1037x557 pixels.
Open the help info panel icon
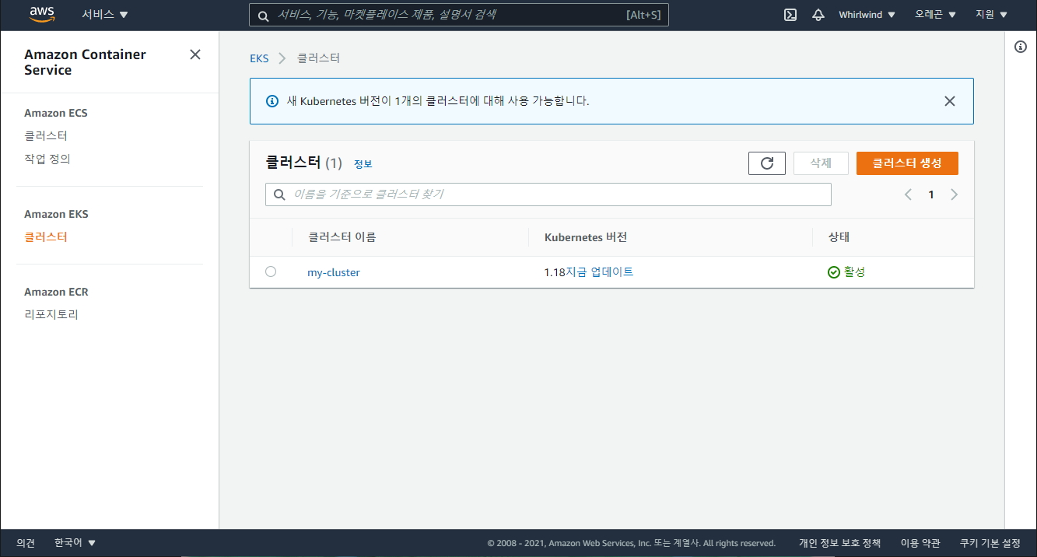pyautogui.click(x=1021, y=47)
